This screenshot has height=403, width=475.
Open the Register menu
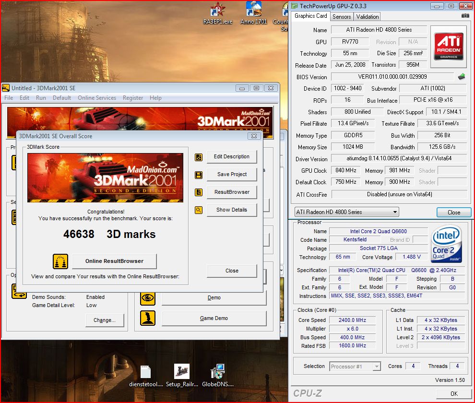[133, 98]
